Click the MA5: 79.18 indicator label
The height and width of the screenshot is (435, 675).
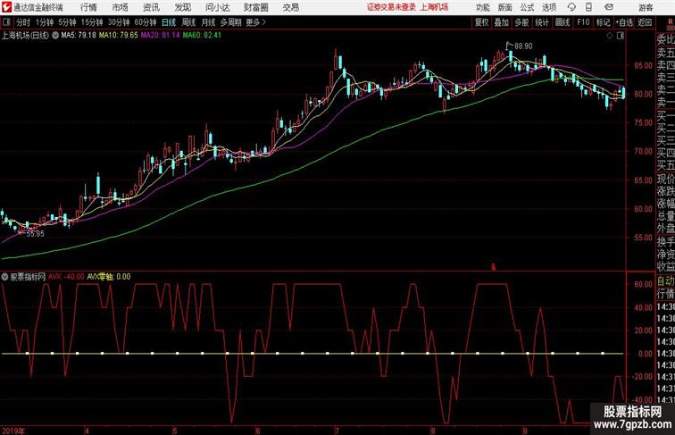coord(79,36)
